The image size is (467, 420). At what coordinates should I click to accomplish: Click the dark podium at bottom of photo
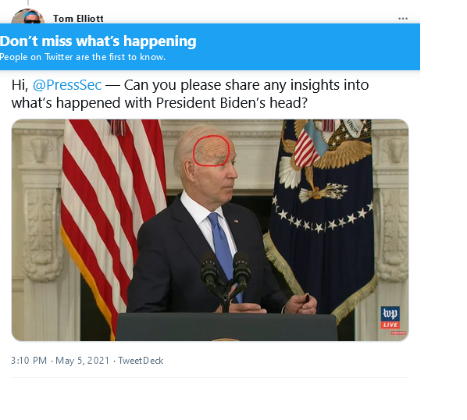227,327
